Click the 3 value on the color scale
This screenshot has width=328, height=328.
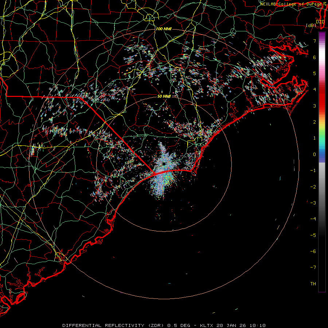click(x=315, y=106)
